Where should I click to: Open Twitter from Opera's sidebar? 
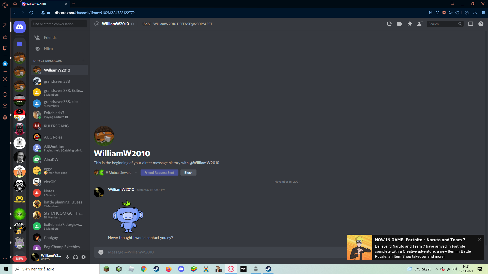5,64
